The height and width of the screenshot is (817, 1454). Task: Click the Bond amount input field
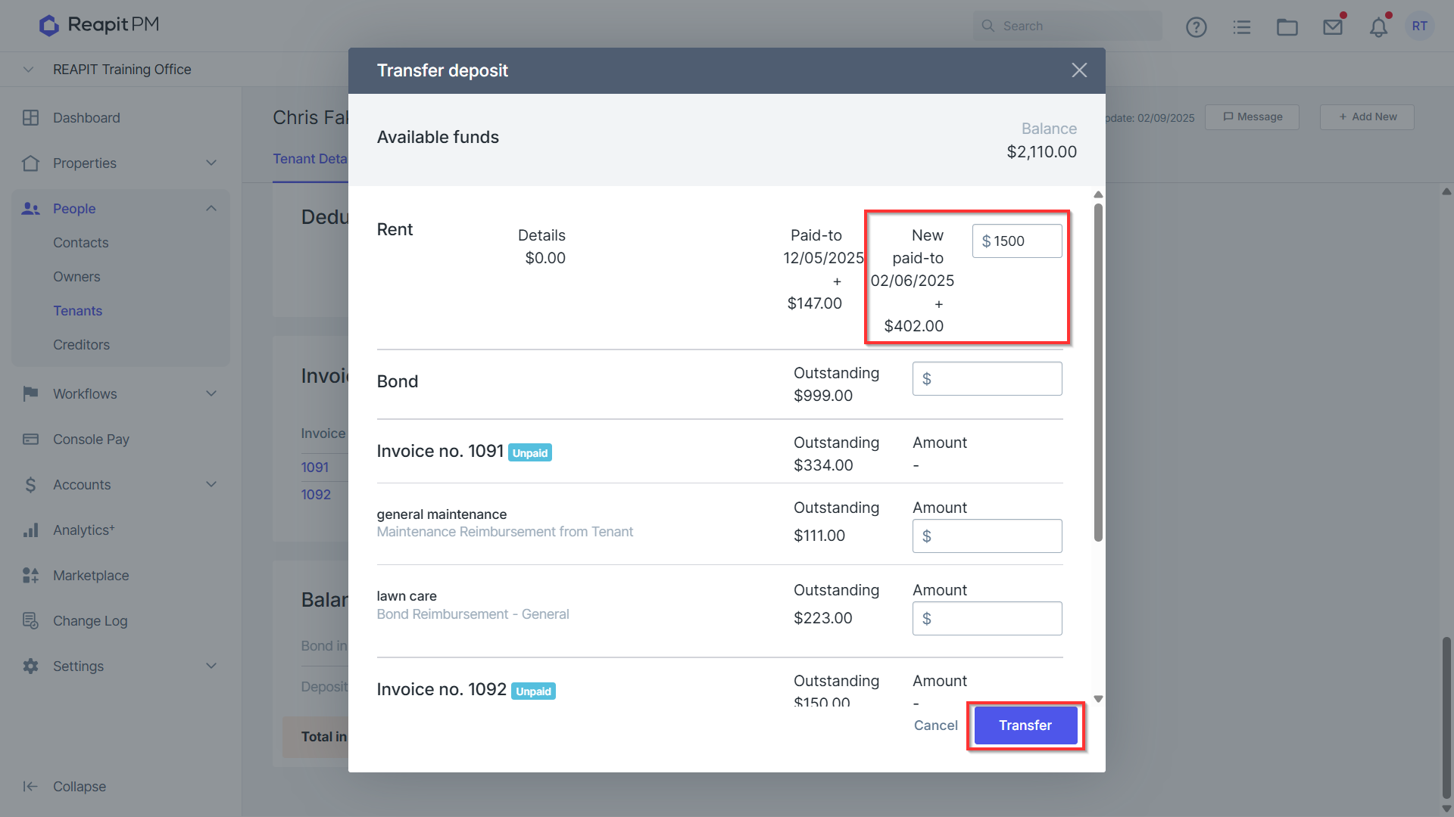pyautogui.click(x=988, y=379)
